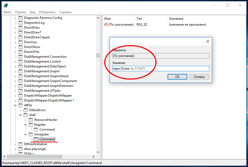This screenshot has width=248, height=167.
Task: Click the folder icon of dlna-playsingle
Action: coord(21,149)
